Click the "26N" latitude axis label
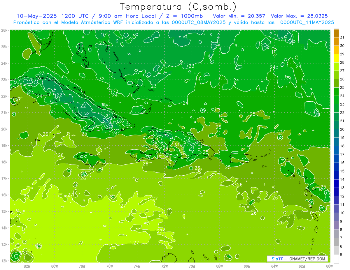Viewport: 350px width, 270px height. point(4,30)
